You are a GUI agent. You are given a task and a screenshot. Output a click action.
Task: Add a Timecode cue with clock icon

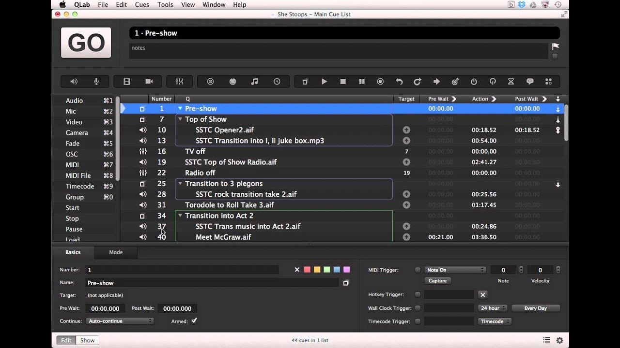coord(277,82)
